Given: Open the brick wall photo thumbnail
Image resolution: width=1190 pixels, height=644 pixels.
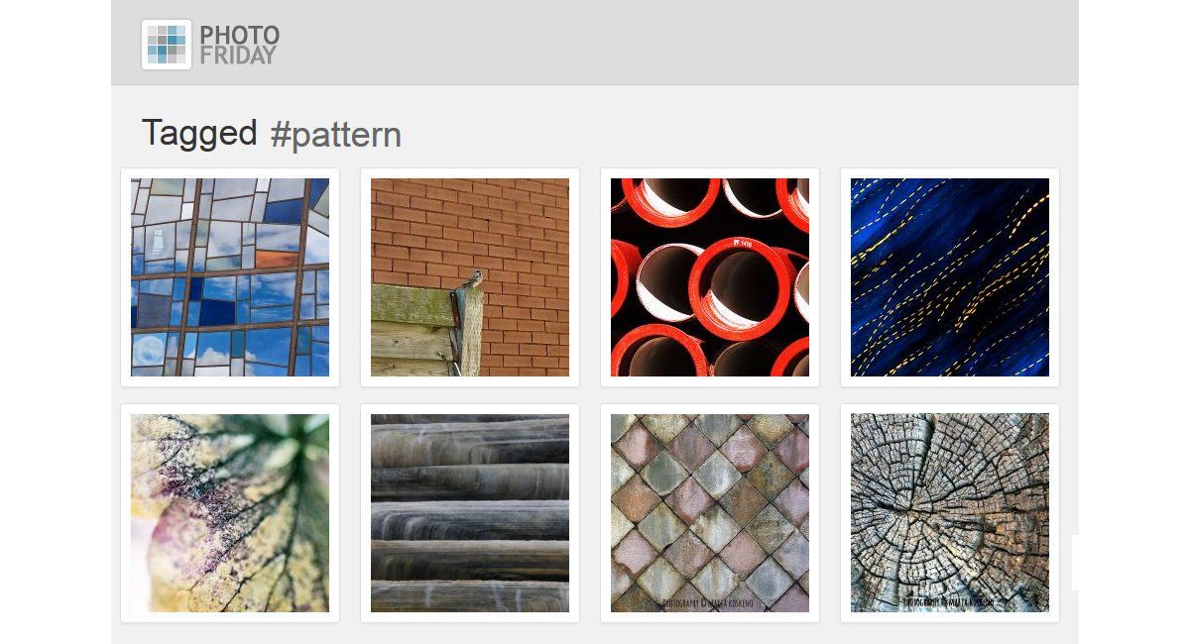Looking at the screenshot, I should (x=470, y=277).
